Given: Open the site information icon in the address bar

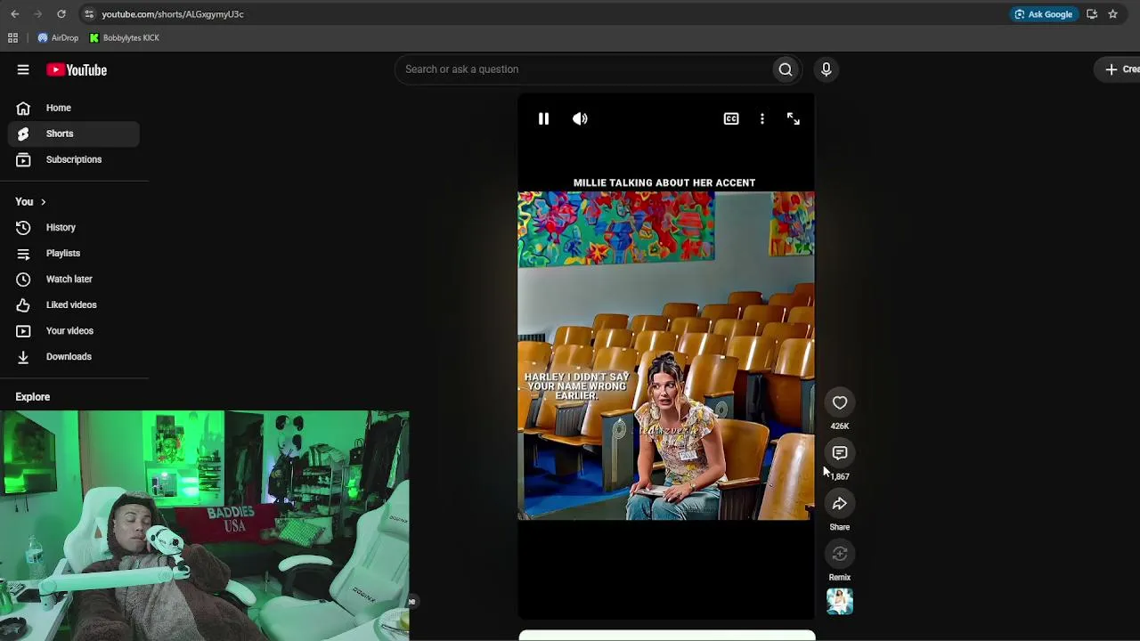Looking at the screenshot, I should [x=89, y=14].
